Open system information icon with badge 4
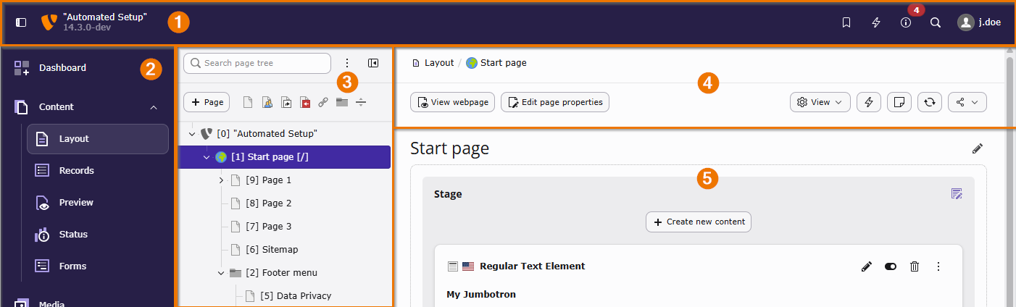The height and width of the screenshot is (307, 1016). (906, 22)
